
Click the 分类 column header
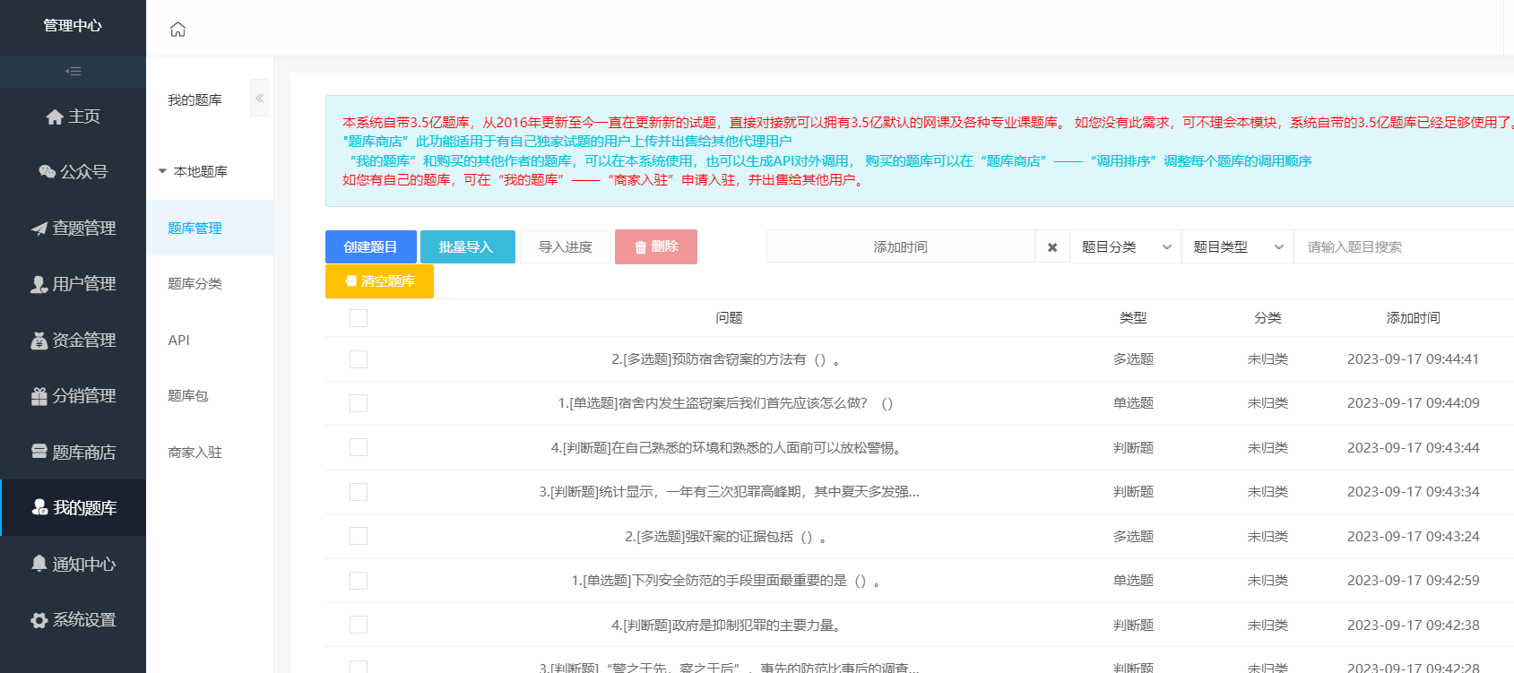pos(1267,318)
